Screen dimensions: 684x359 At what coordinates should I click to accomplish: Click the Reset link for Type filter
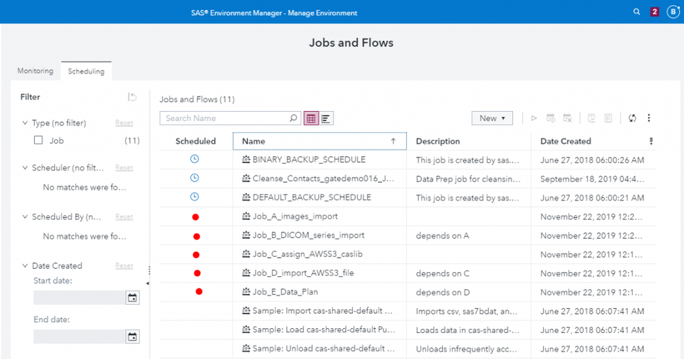124,123
